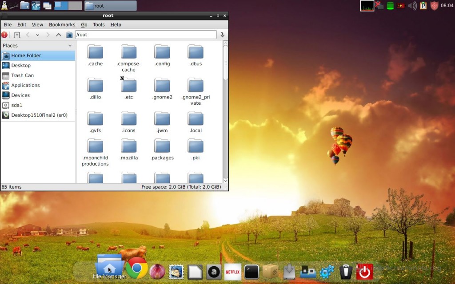Click the home folder toolbar icon
The image size is (455, 284).
click(69, 35)
